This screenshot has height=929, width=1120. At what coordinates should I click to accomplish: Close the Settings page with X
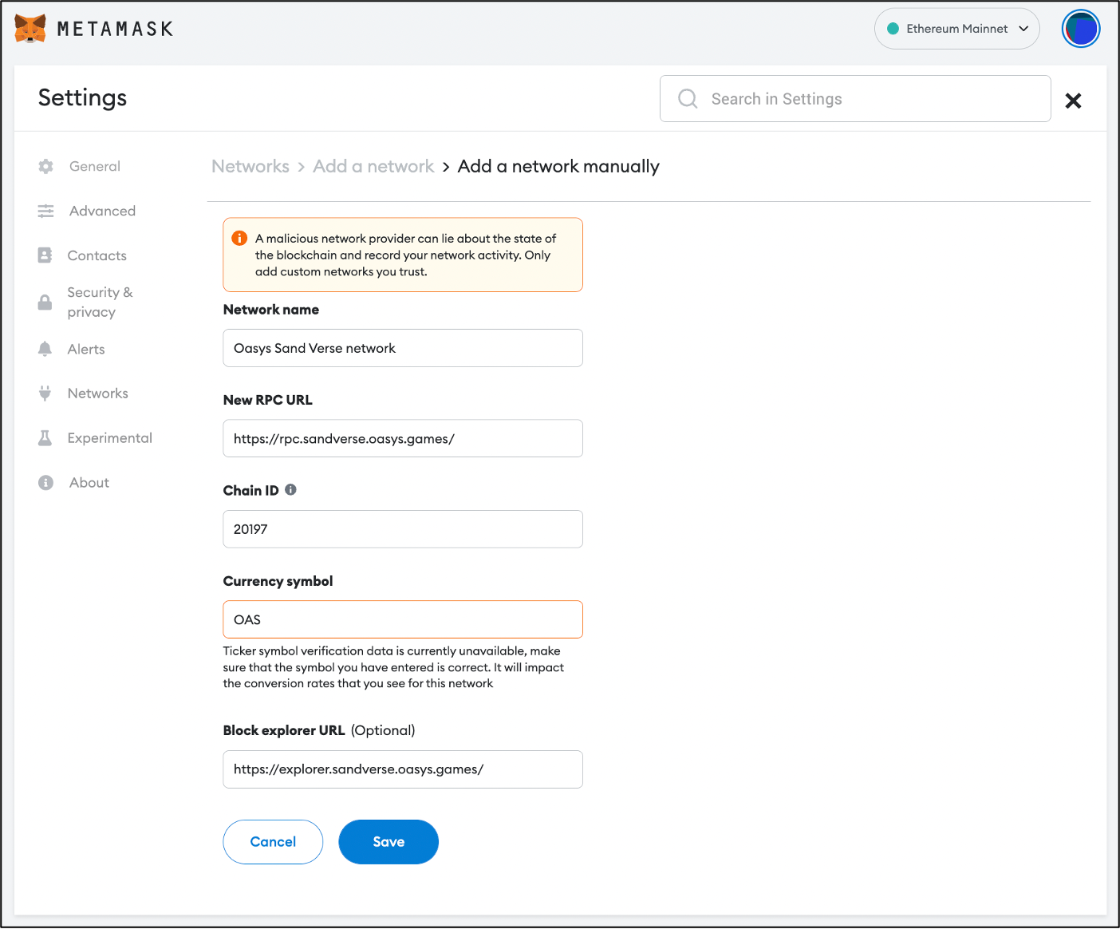1074,101
